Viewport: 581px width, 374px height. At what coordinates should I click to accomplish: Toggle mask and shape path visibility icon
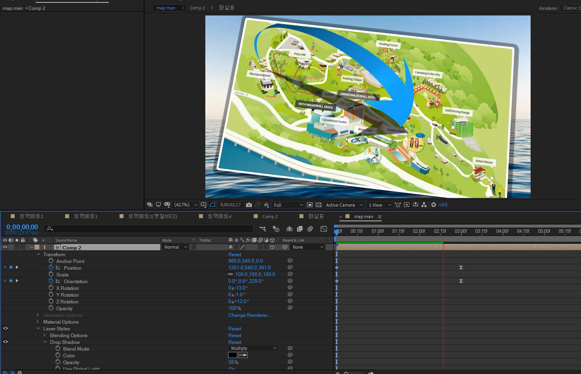point(212,205)
